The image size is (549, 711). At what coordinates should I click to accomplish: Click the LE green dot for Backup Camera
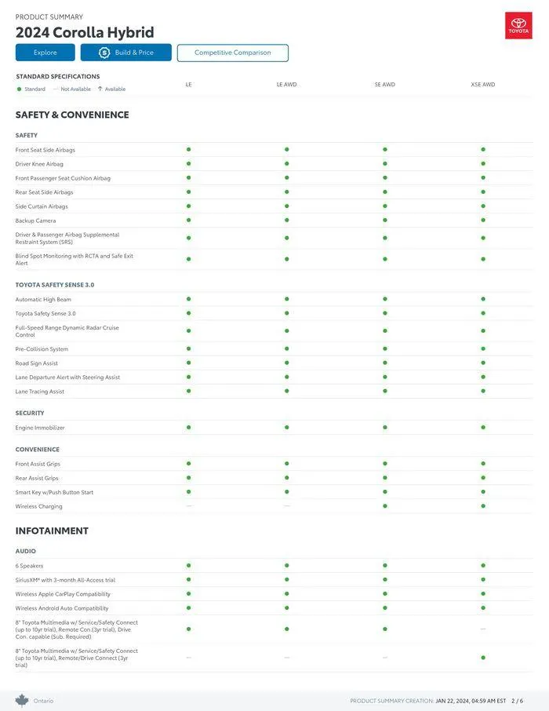[189, 221]
